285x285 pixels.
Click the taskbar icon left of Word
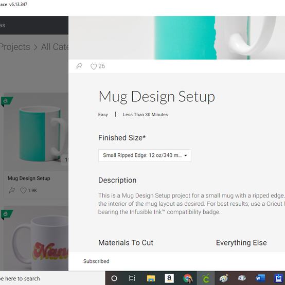(x=242, y=278)
